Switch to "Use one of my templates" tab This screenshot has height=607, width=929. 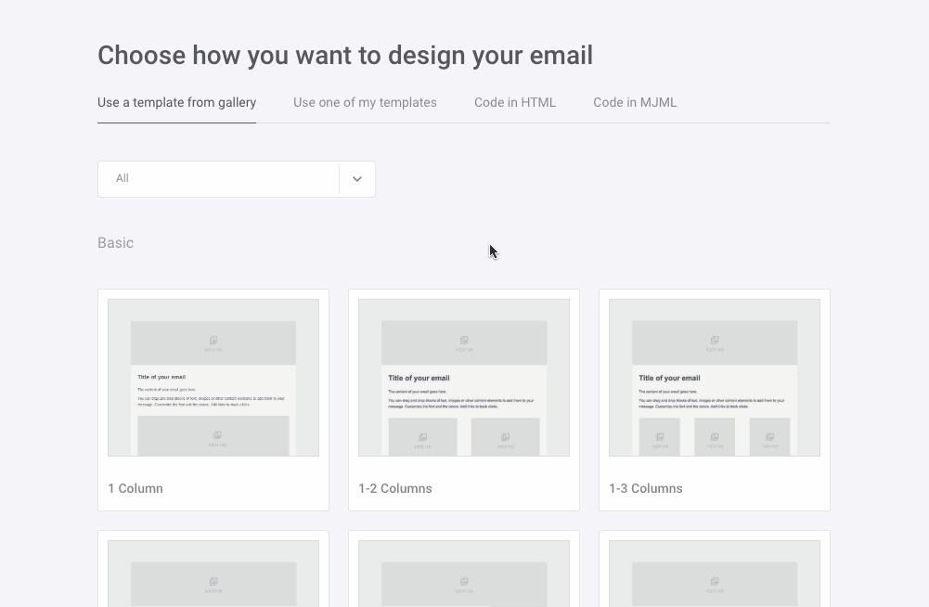pos(365,102)
